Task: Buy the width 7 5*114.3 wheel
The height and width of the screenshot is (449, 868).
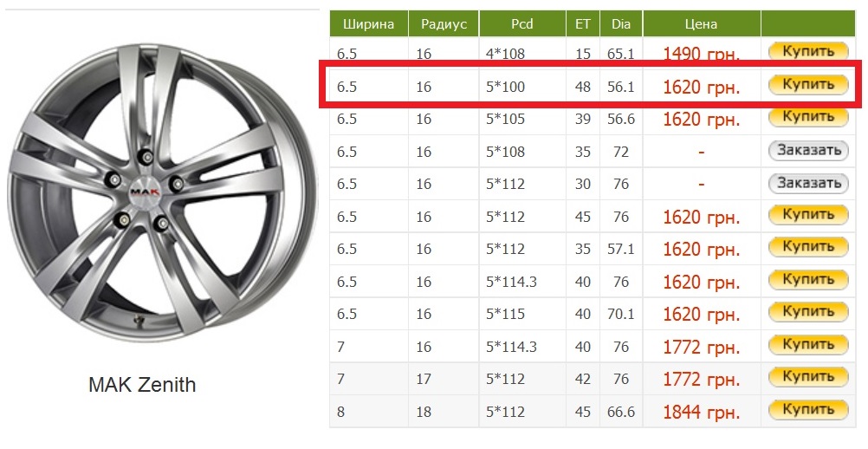Action: (807, 344)
